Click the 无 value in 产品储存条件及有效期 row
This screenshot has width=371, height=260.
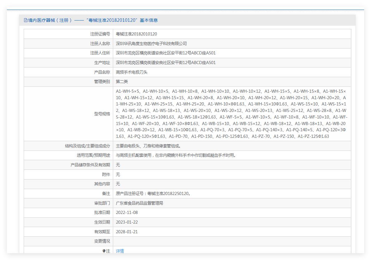pyautogui.click(x=118, y=165)
